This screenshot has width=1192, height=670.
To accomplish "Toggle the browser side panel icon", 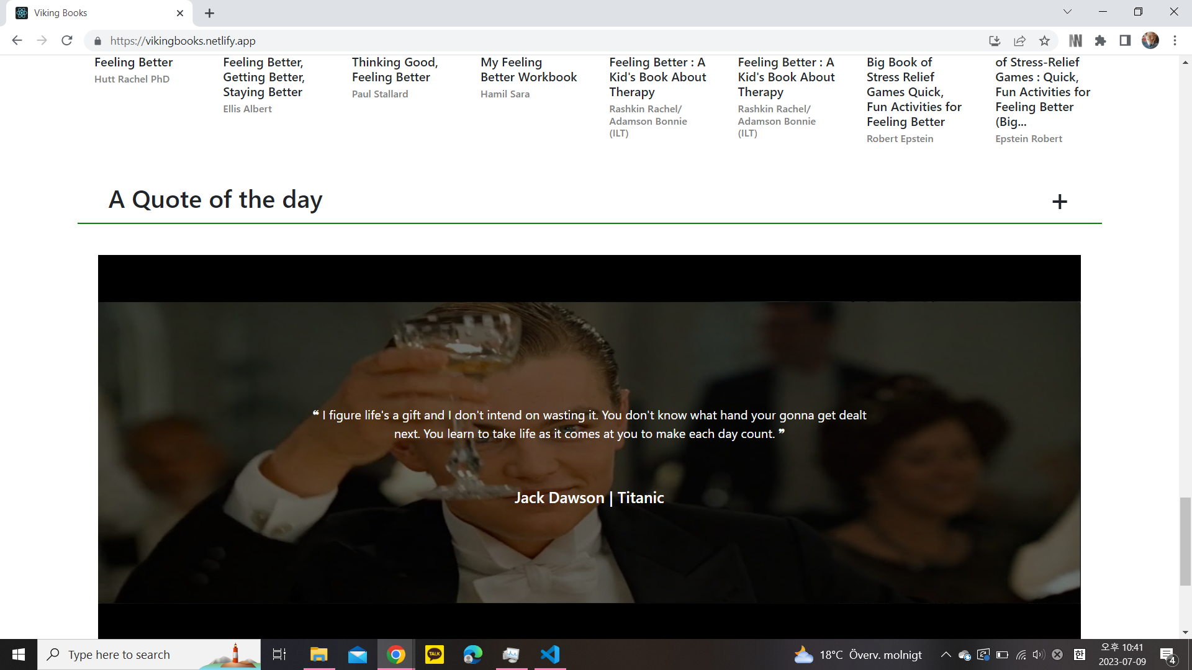I will [x=1125, y=41].
